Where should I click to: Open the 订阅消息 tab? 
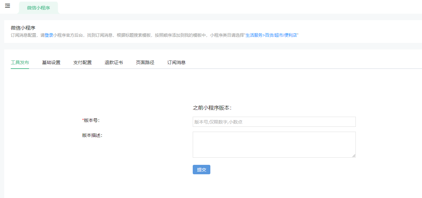click(176, 62)
